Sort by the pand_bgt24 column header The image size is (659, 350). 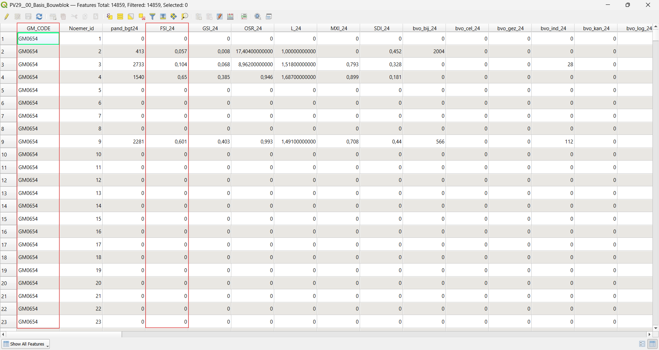click(x=124, y=28)
